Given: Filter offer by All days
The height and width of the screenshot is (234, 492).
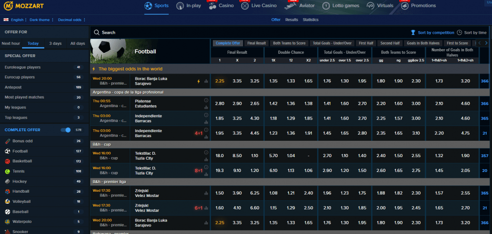Looking at the screenshot, I should [77, 43].
